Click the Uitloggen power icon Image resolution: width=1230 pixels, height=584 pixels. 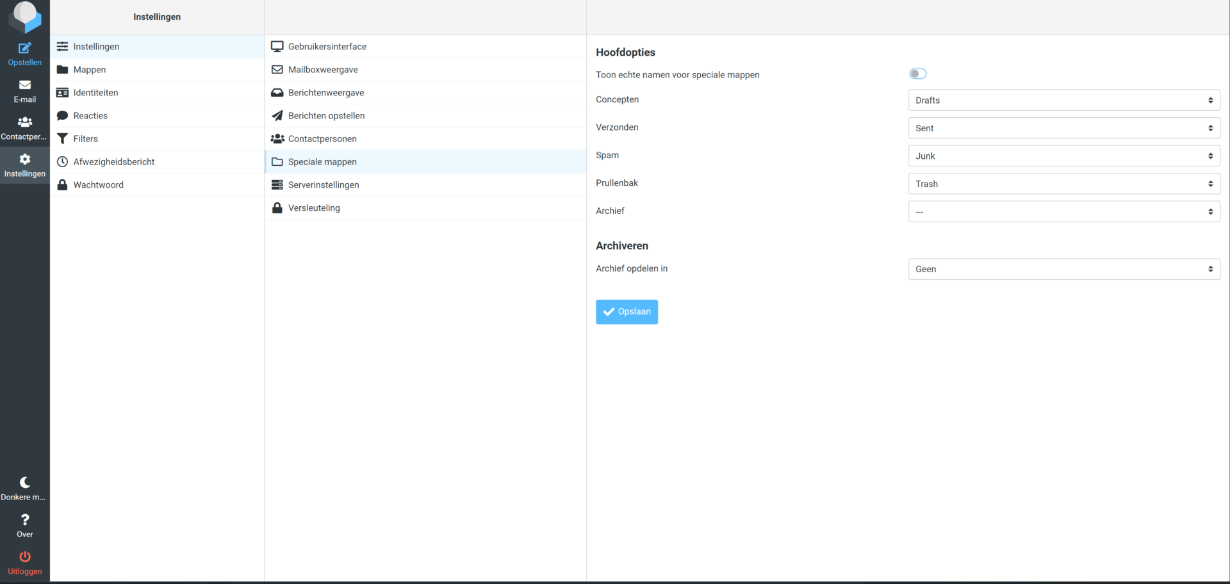click(25, 557)
